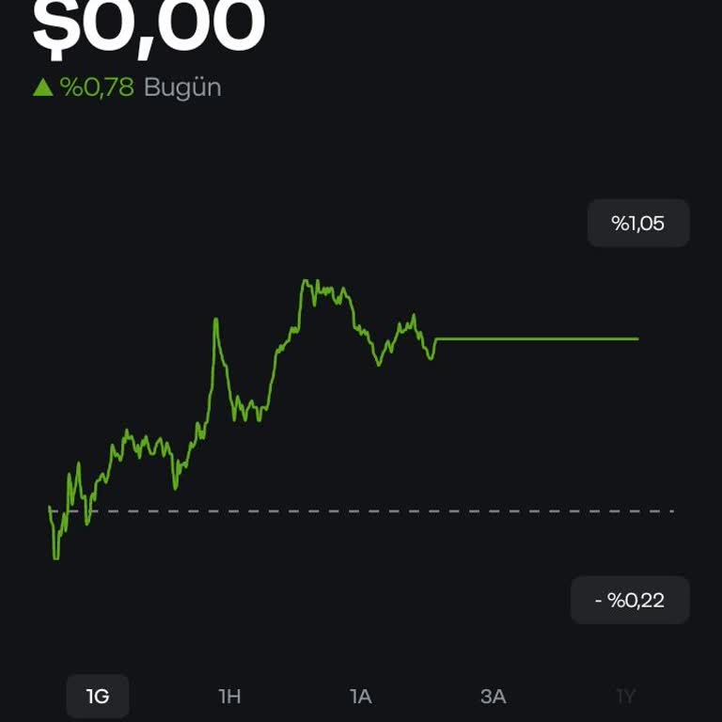Click the highest peak of the chart line

tap(306, 280)
